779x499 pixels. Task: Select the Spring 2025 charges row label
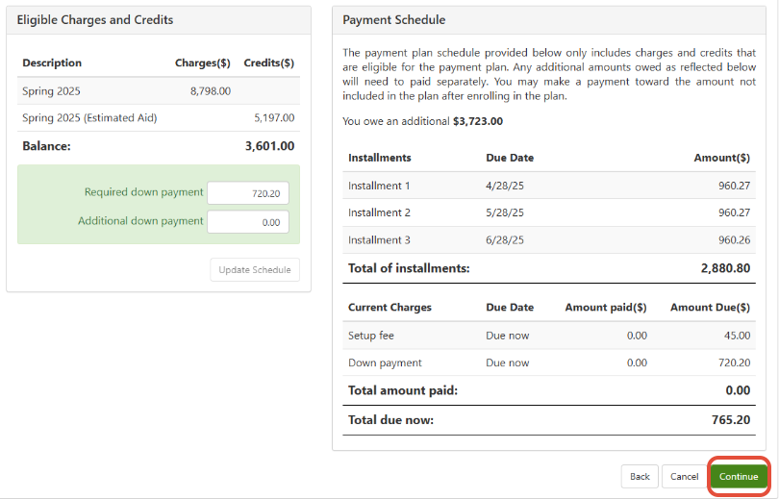pyautogui.click(x=51, y=91)
